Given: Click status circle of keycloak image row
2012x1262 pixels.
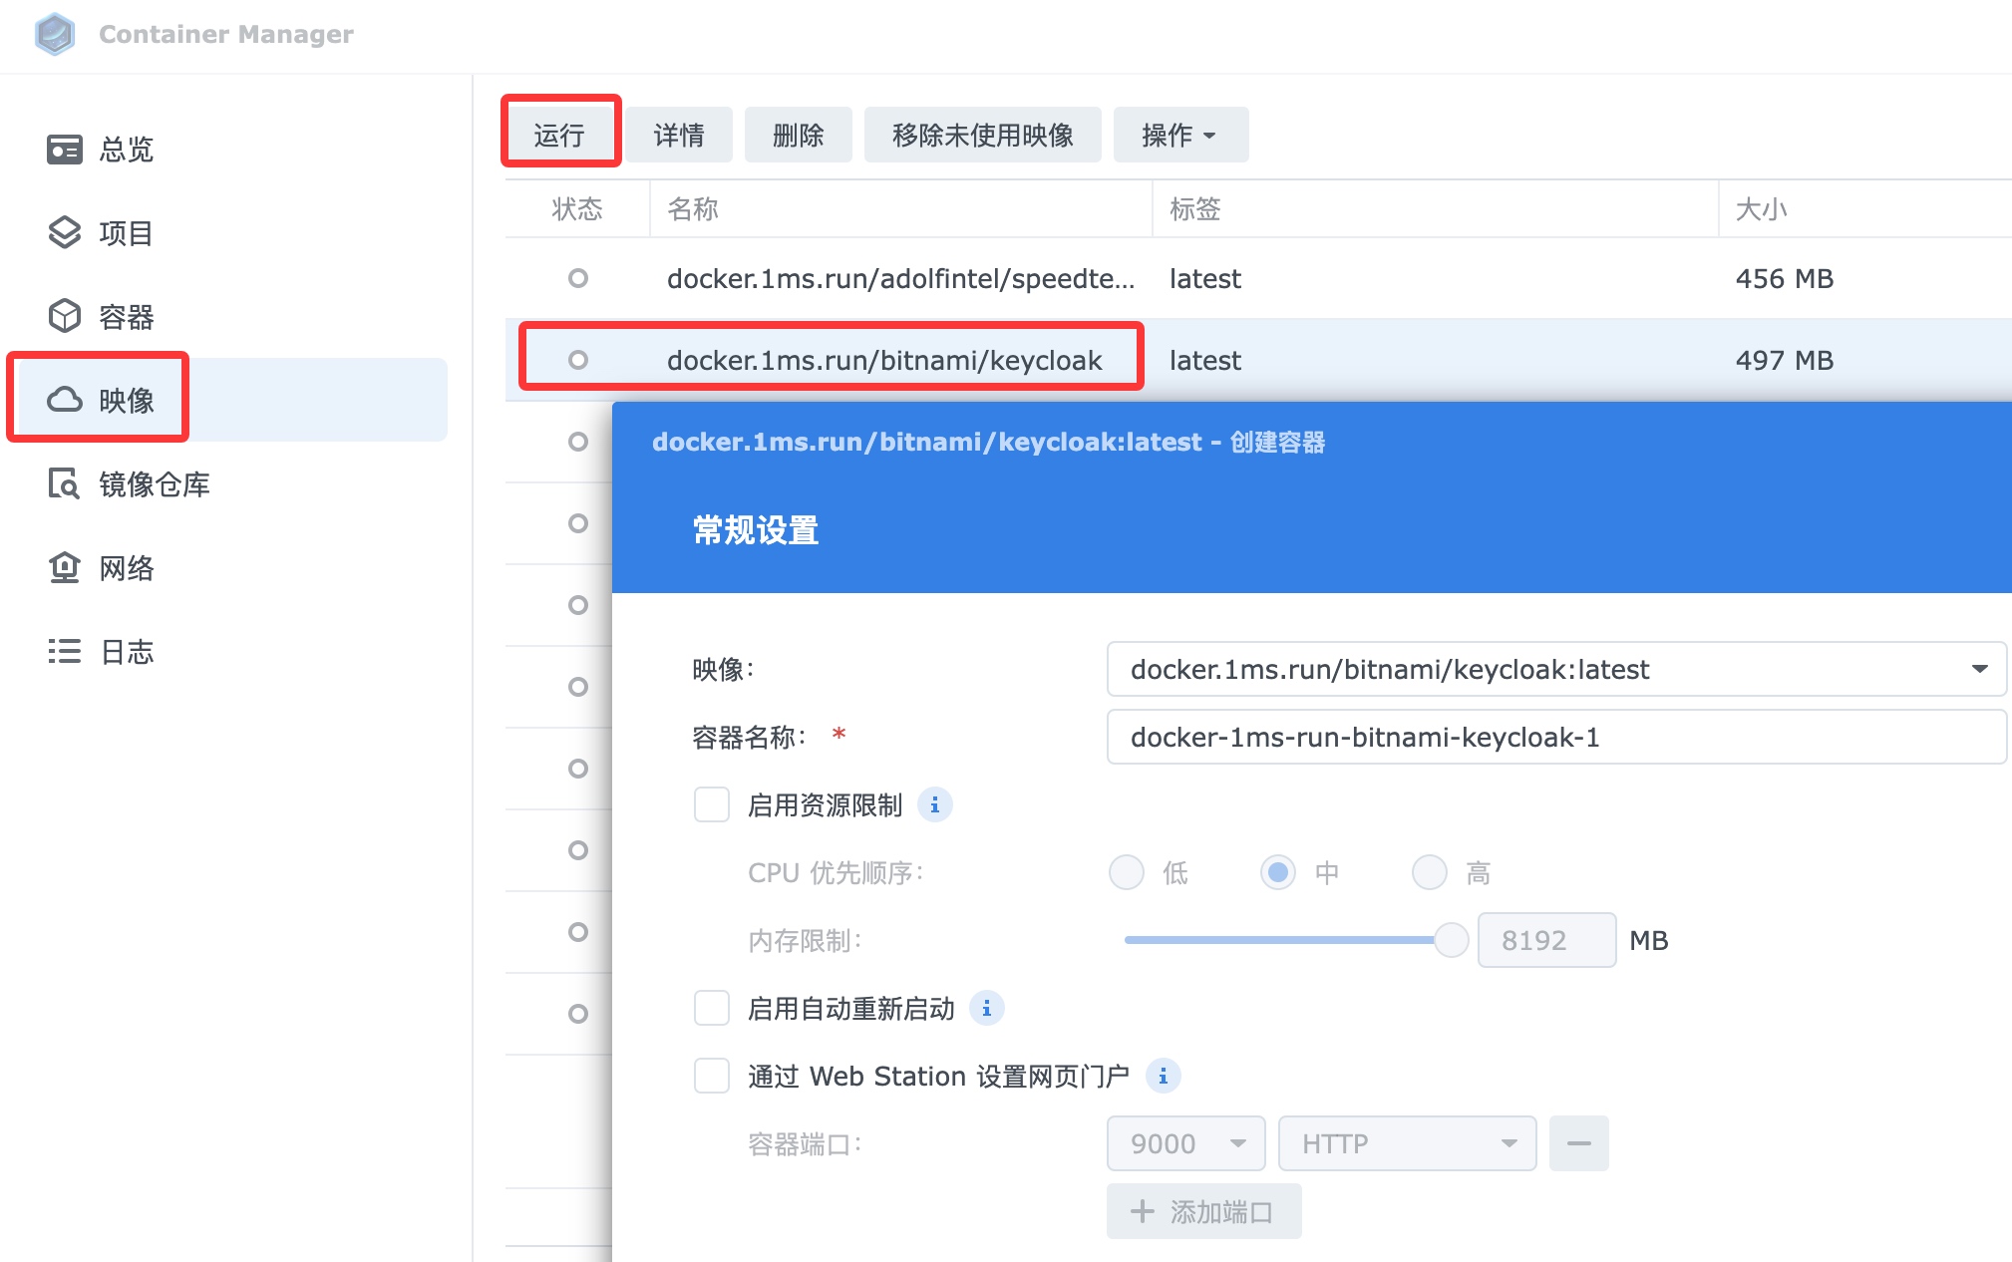Looking at the screenshot, I should pyautogui.click(x=577, y=360).
